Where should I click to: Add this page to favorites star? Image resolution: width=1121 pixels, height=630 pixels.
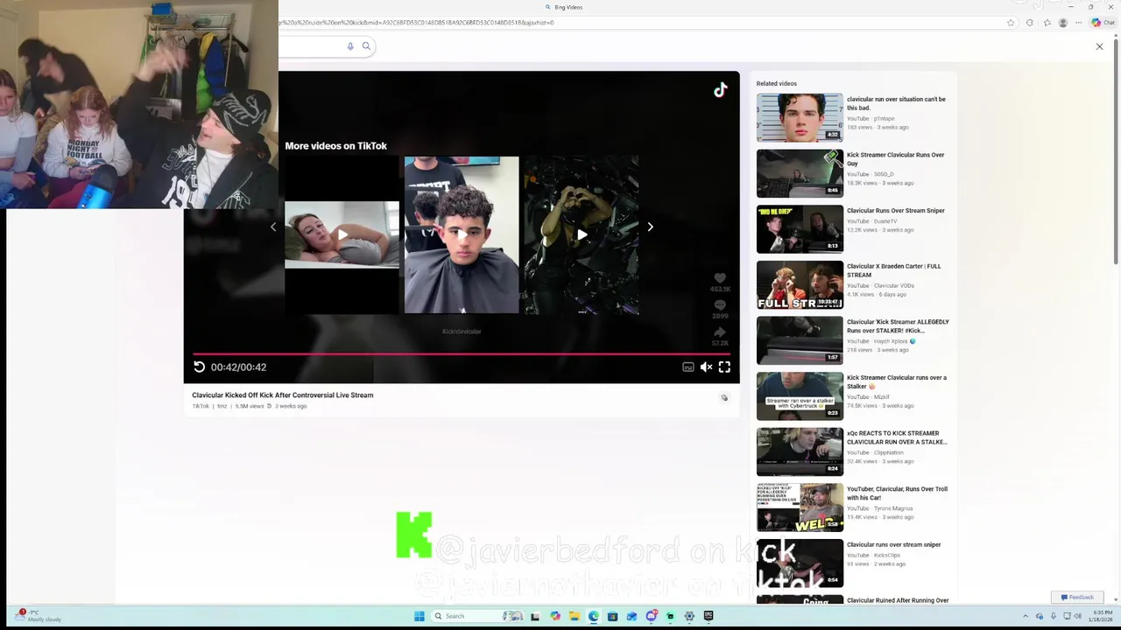coord(1011,23)
